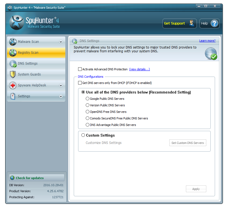
Task: Minimize the SpyHunter window
Action: click(x=199, y=6)
